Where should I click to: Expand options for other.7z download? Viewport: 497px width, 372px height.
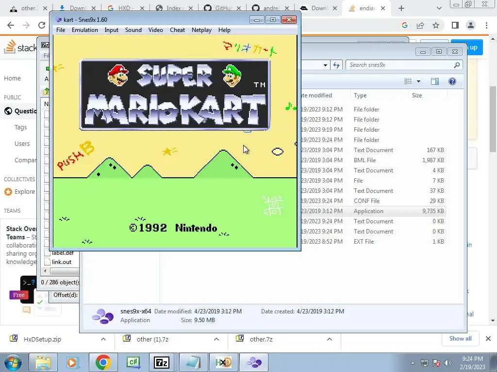[330, 339]
